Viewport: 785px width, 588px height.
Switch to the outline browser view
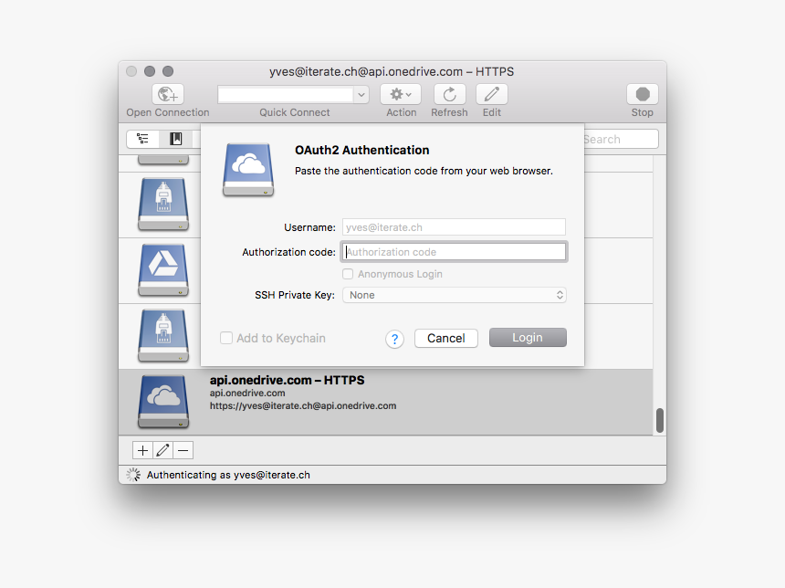click(x=142, y=138)
